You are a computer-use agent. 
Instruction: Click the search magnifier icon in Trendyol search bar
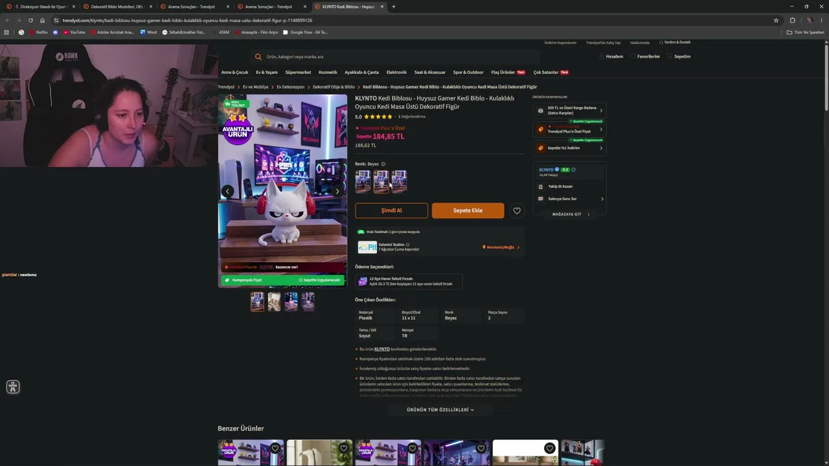click(258, 56)
